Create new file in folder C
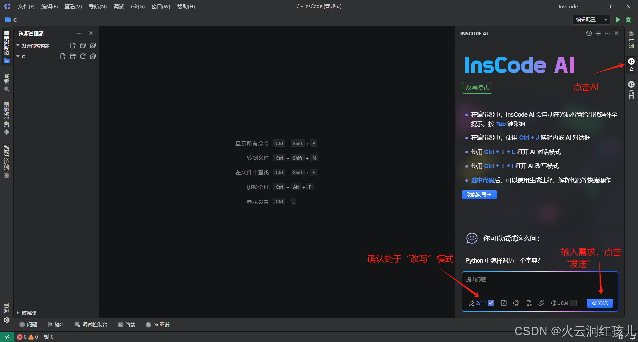The width and height of the screenshot is (638, 342). [x=63, y=56]
